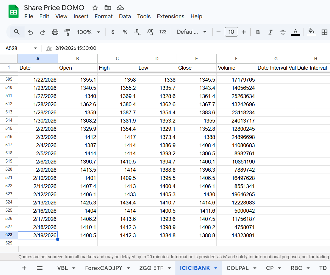Viewport: 330px width, 275px height.
Task: Switch to the CP sheet tab
Action: (270, 268)
